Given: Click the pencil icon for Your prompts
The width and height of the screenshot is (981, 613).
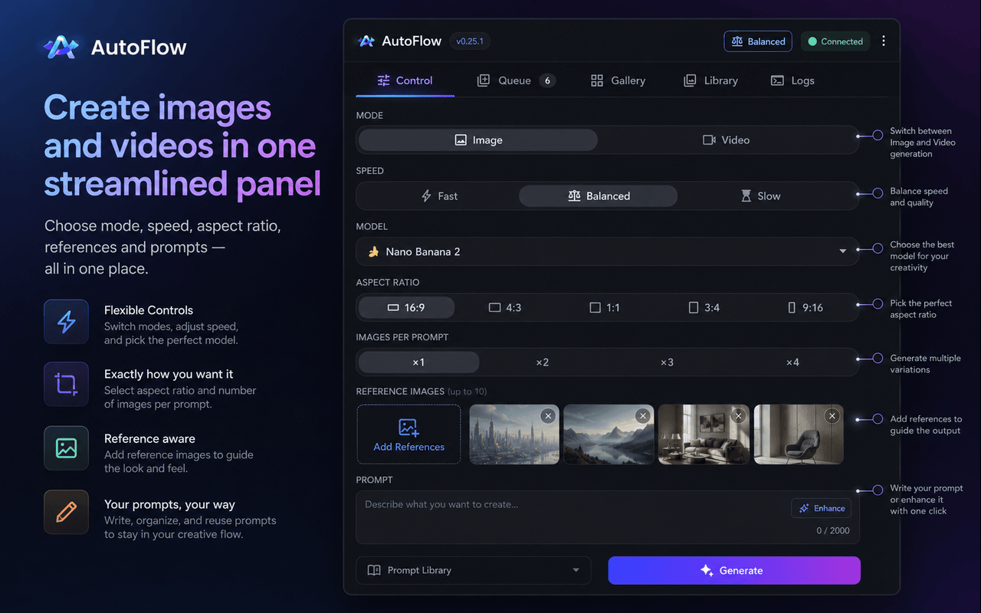Looking at the screenshot, I should [66, 512].
